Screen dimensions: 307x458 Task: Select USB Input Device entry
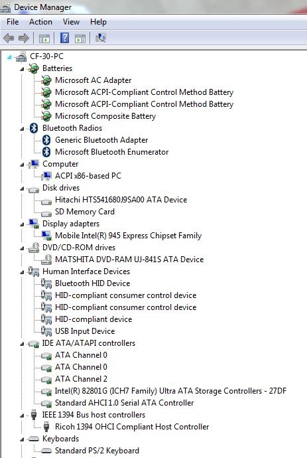[x=85, y=331]
